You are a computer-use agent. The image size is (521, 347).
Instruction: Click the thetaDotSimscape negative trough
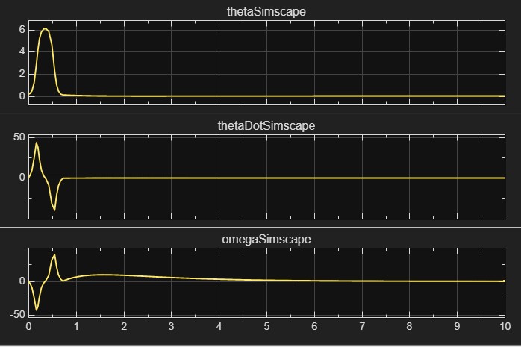pyautogui.click(x=54, y=209)
